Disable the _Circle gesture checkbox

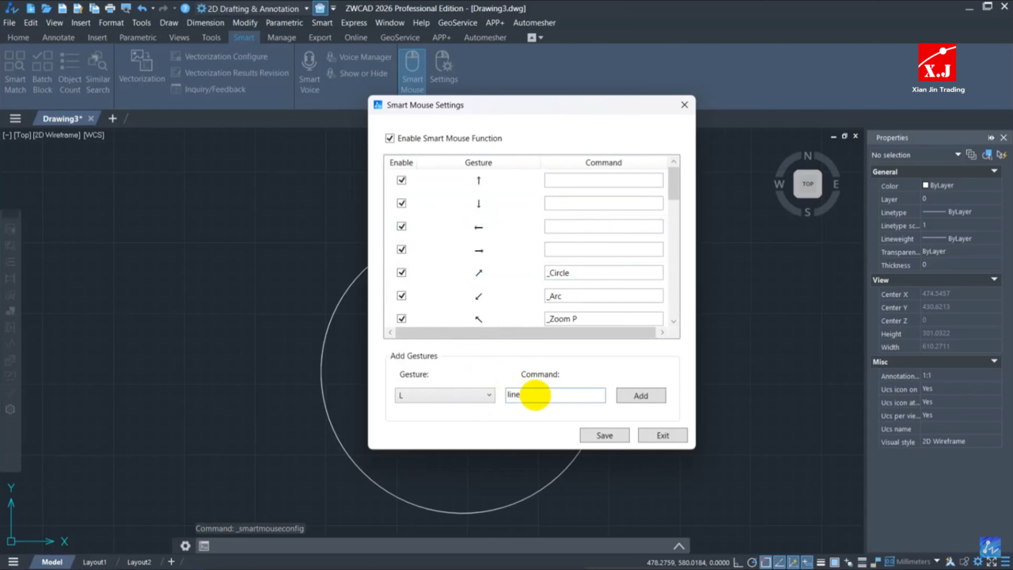pyautogui.click(x=401, y=272)
